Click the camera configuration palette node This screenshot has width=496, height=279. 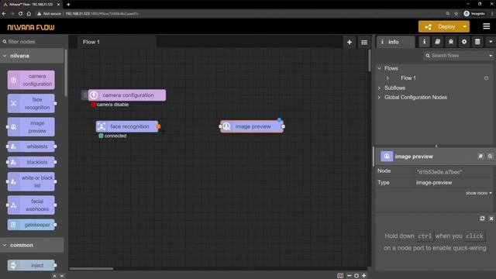point(31,80)
